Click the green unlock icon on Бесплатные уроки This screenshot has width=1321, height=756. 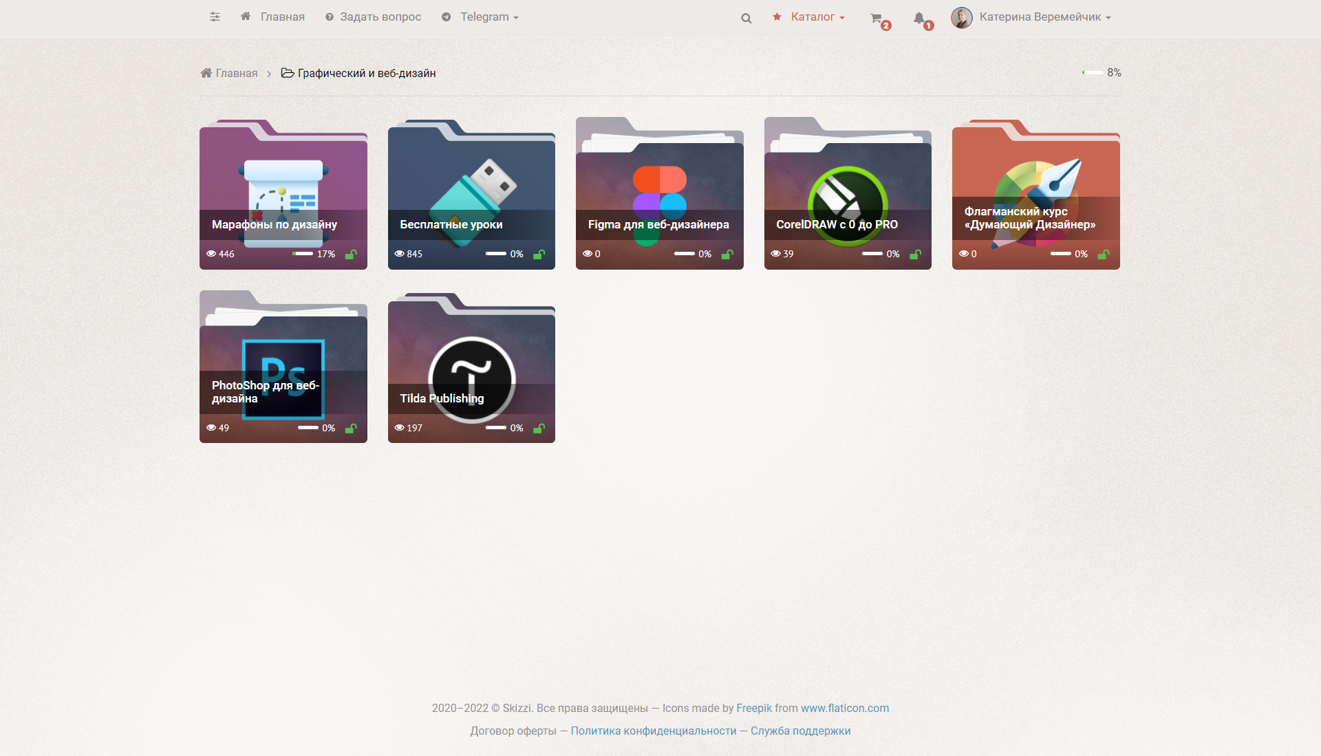[x=539, y=254]
